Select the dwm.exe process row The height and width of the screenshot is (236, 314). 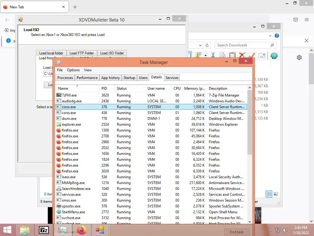[151, 119]
